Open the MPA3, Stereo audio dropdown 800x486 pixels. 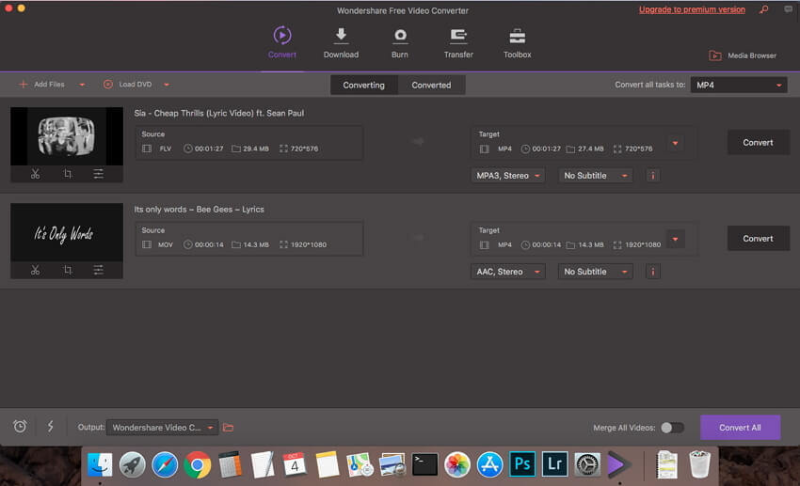tap(507, 176)
